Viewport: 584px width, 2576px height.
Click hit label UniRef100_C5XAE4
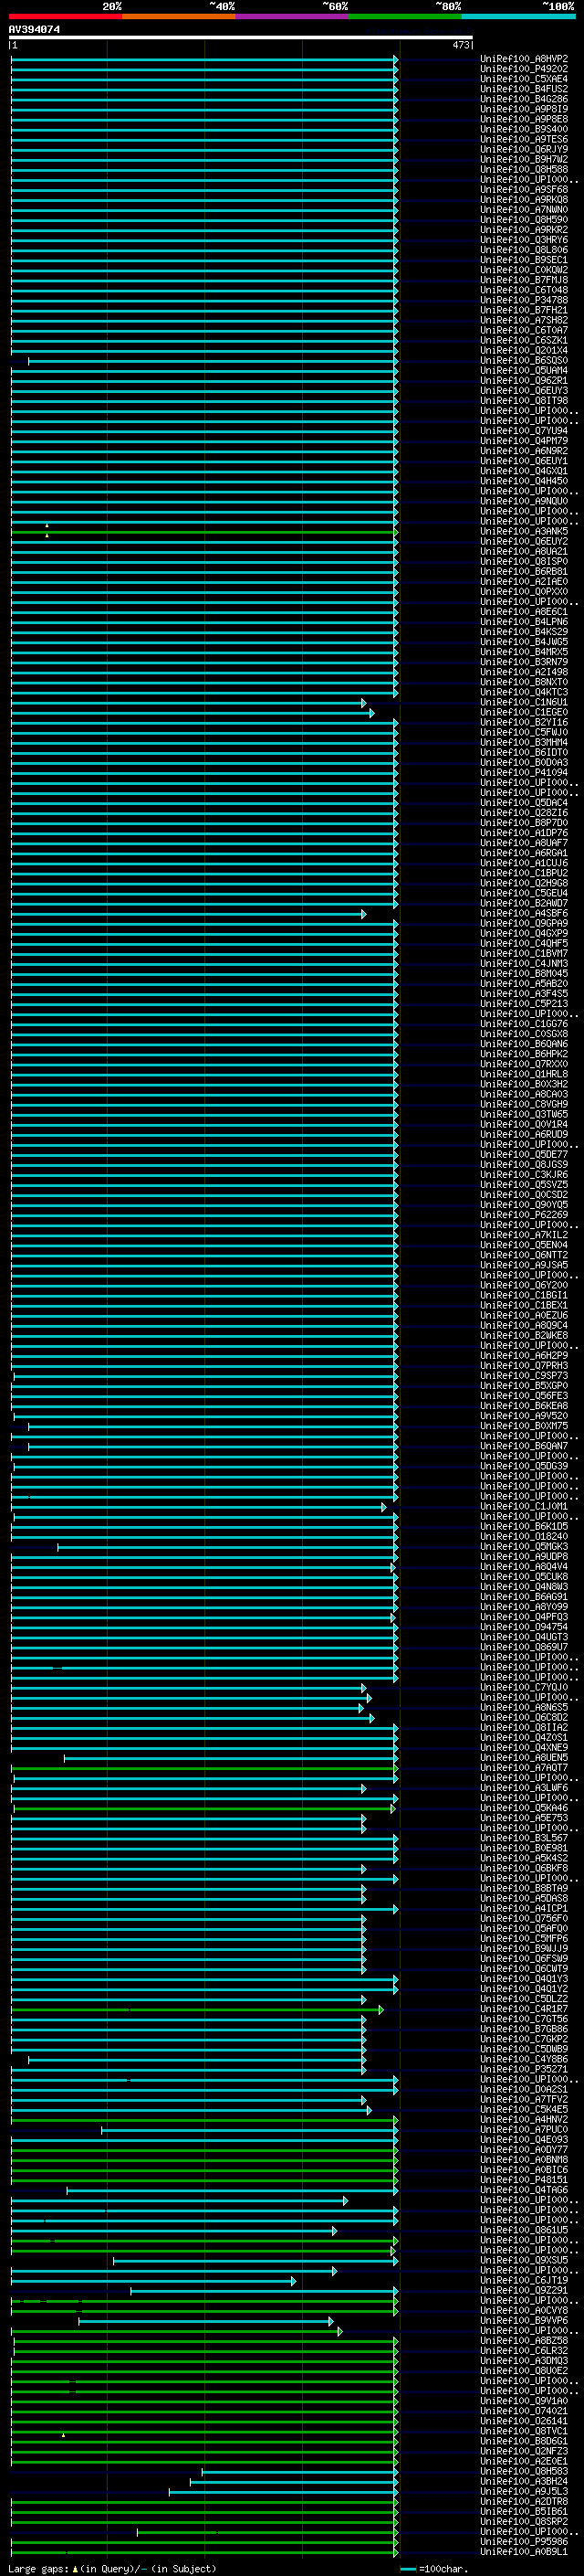click(524, 79)
